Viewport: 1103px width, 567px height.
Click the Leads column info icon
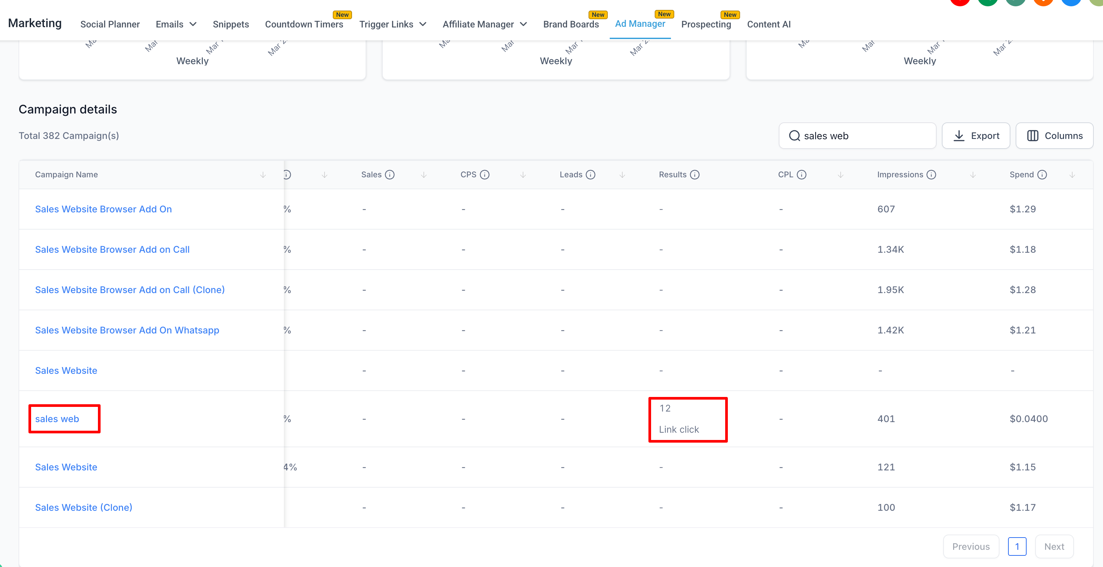(x=591, y=175)
